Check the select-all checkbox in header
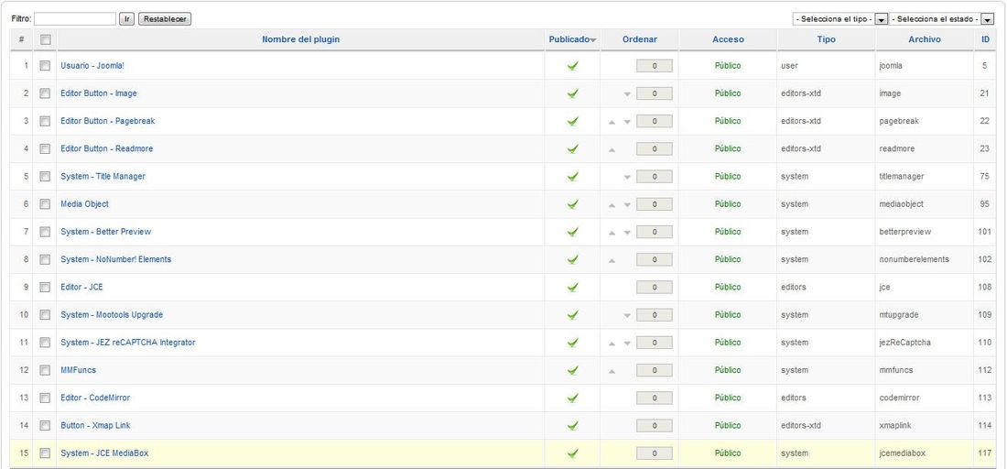 [45, 39]
